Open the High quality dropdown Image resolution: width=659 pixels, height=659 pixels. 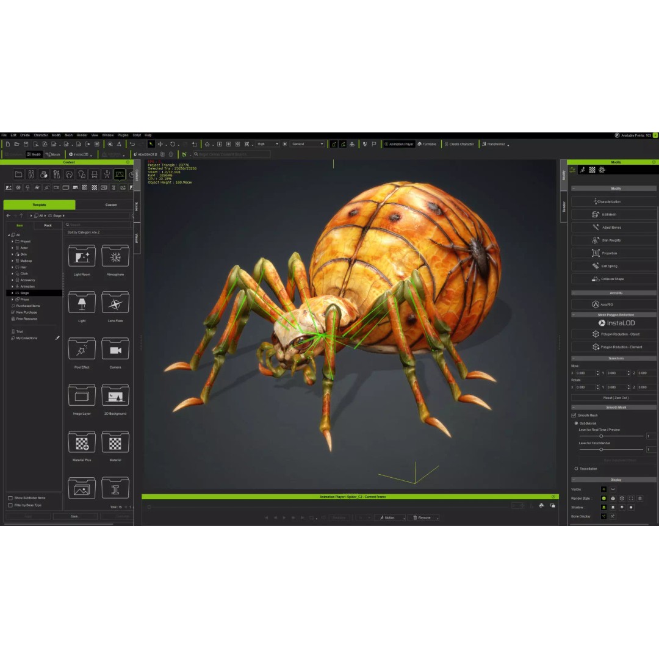coord(268,144)
